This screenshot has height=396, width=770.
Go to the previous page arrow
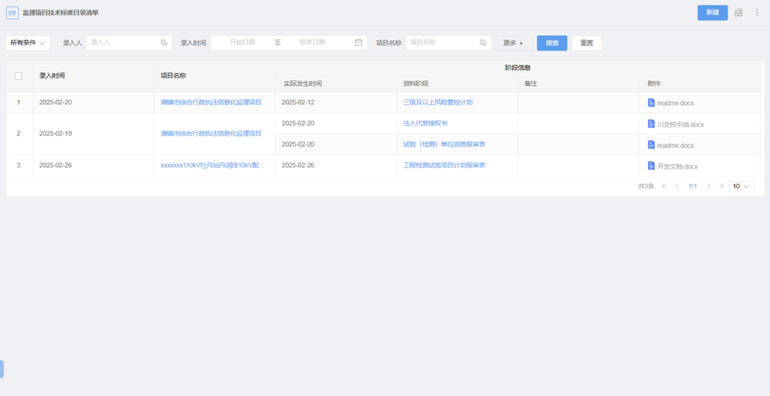pyautogui.click(x=677, y=187)
